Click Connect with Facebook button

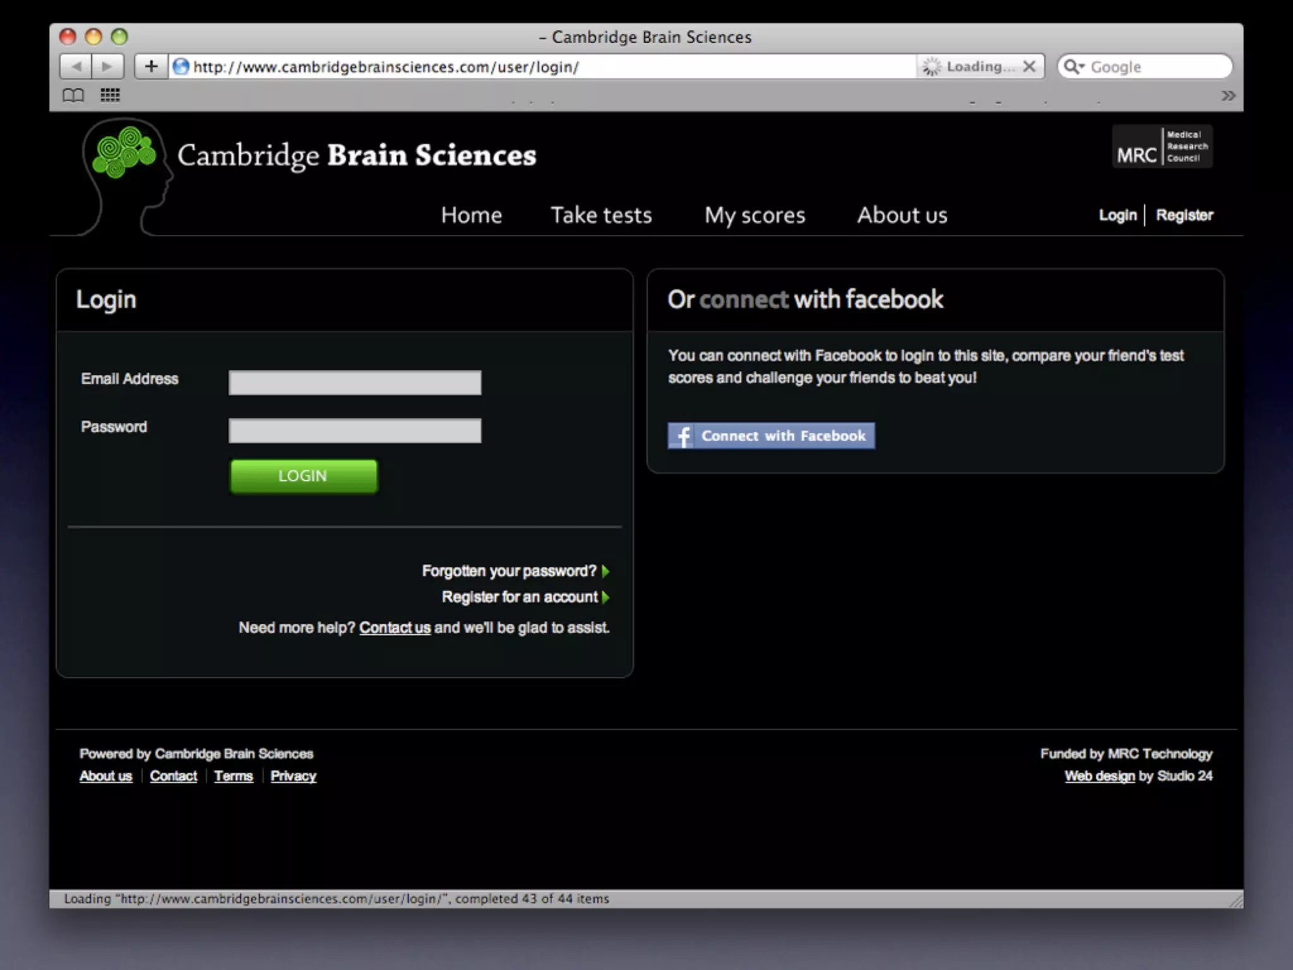click(x=771, y=436)
